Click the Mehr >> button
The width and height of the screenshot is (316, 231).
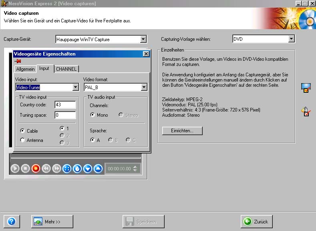click(52, 221)
